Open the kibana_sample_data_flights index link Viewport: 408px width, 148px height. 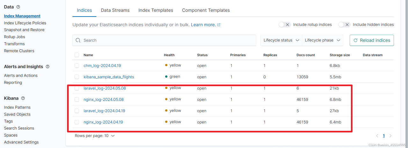click(109, 77)
